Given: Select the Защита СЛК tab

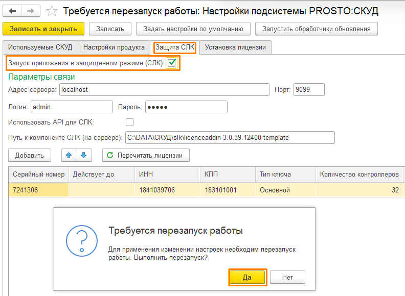Looking at the screenshot, I should (175, 47).
